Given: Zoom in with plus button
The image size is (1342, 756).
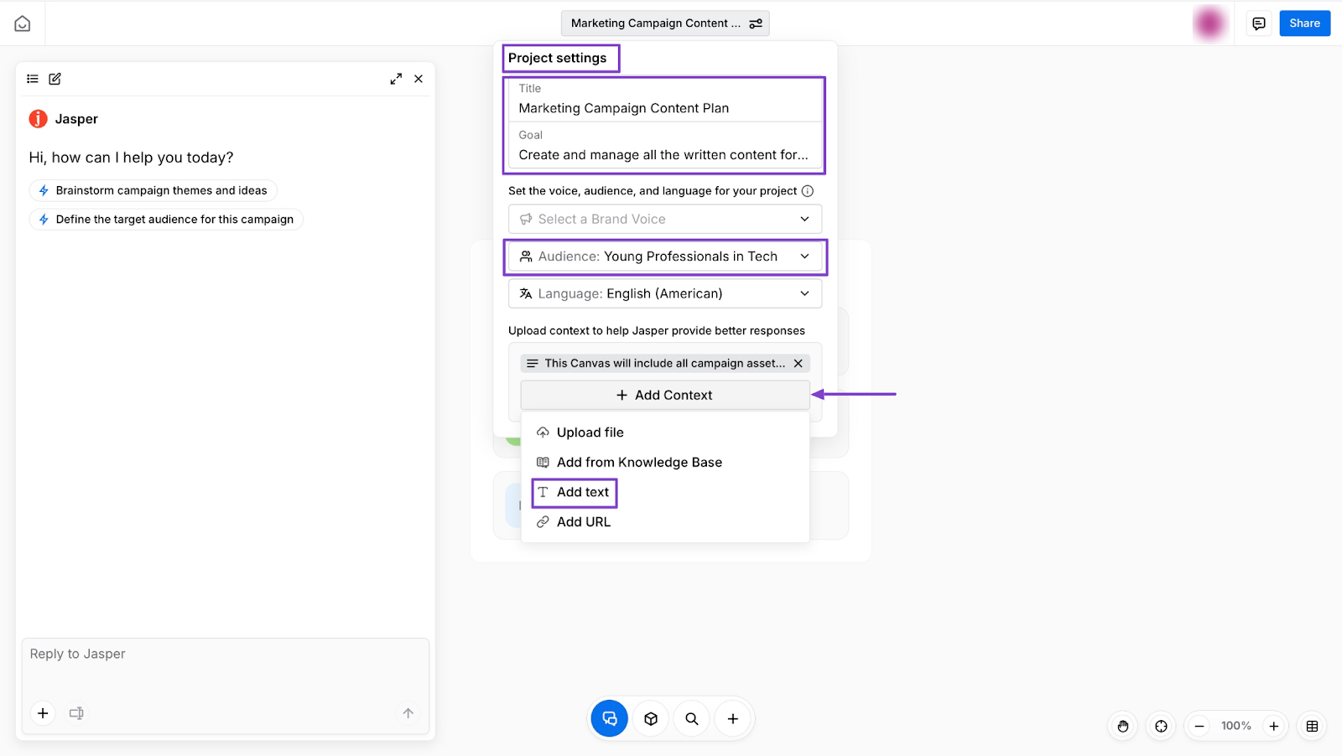Looking at the screenshot, I should (1274, 726).
